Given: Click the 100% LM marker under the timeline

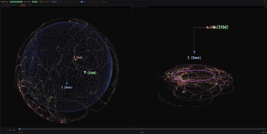Looking at the screenshot, I should pos(264,132).
